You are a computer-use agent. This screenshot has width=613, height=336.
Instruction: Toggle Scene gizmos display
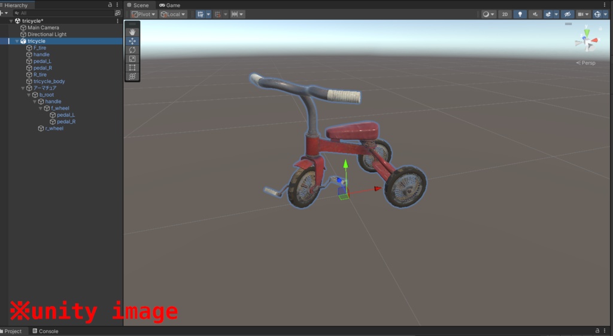click(597, 14)
